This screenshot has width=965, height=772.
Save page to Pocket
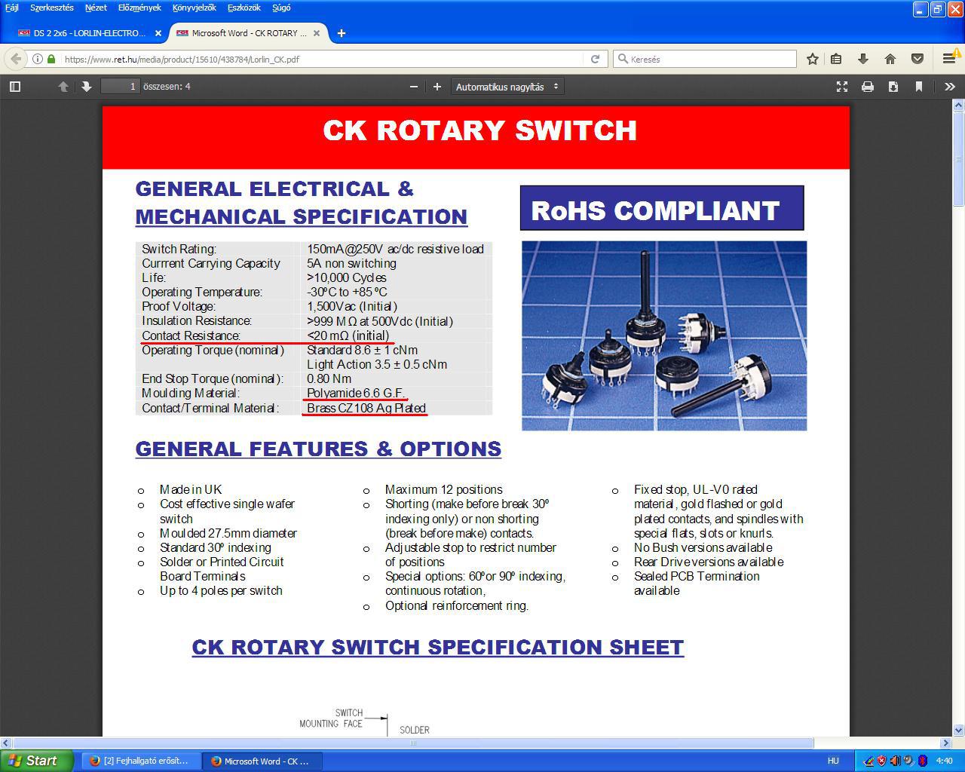pyautogui.click(x=918, y=59)
